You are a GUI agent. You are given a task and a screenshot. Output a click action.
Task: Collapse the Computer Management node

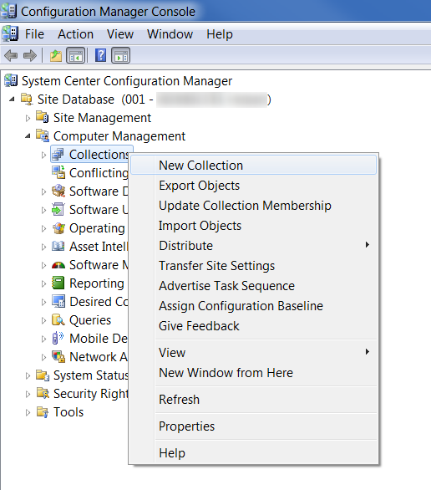pyautogui.click(x=28, y=136)
